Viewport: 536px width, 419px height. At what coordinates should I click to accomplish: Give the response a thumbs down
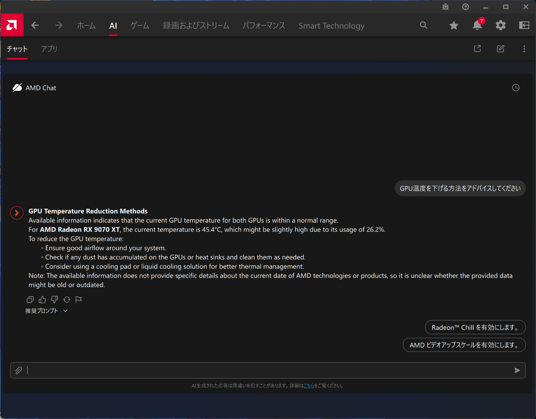pyautogui.click(x=54, y=299)
